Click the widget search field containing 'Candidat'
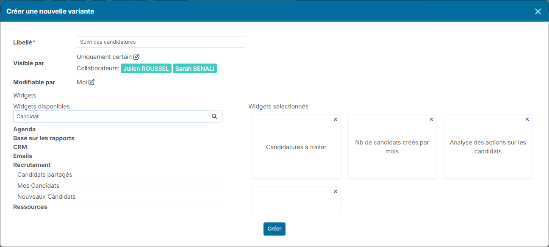 110,117
